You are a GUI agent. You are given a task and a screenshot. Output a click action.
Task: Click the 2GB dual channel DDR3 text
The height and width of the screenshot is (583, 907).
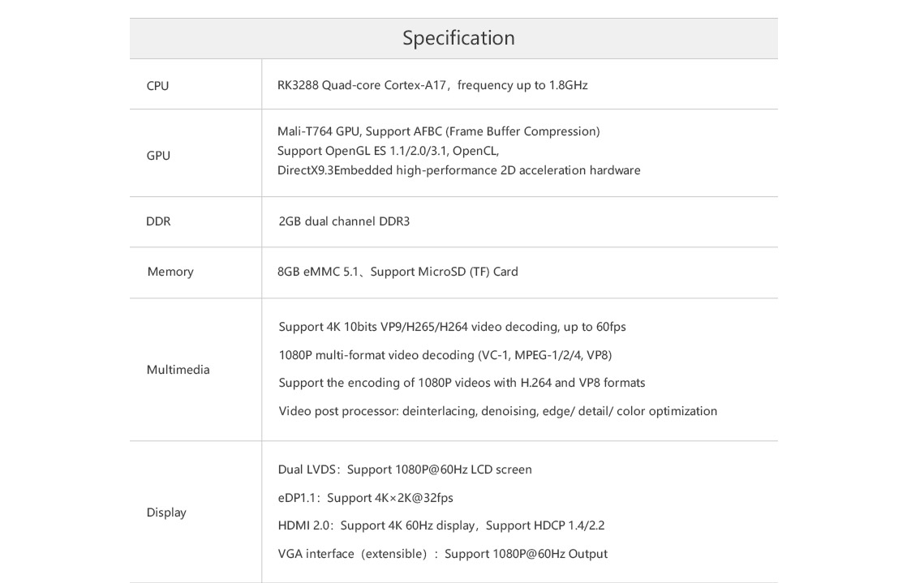pos(344,221)
